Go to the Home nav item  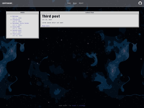click(x=69, y=3)
